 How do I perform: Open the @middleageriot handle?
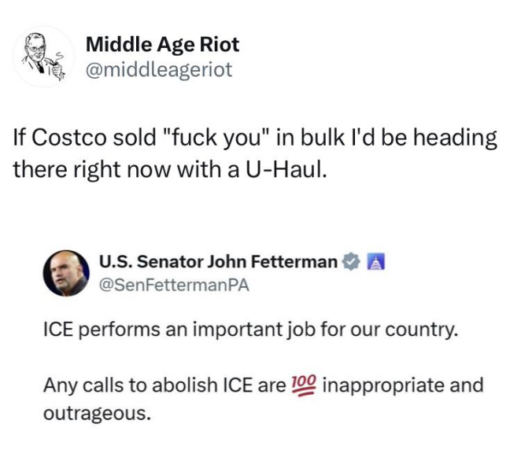(158, 70)
